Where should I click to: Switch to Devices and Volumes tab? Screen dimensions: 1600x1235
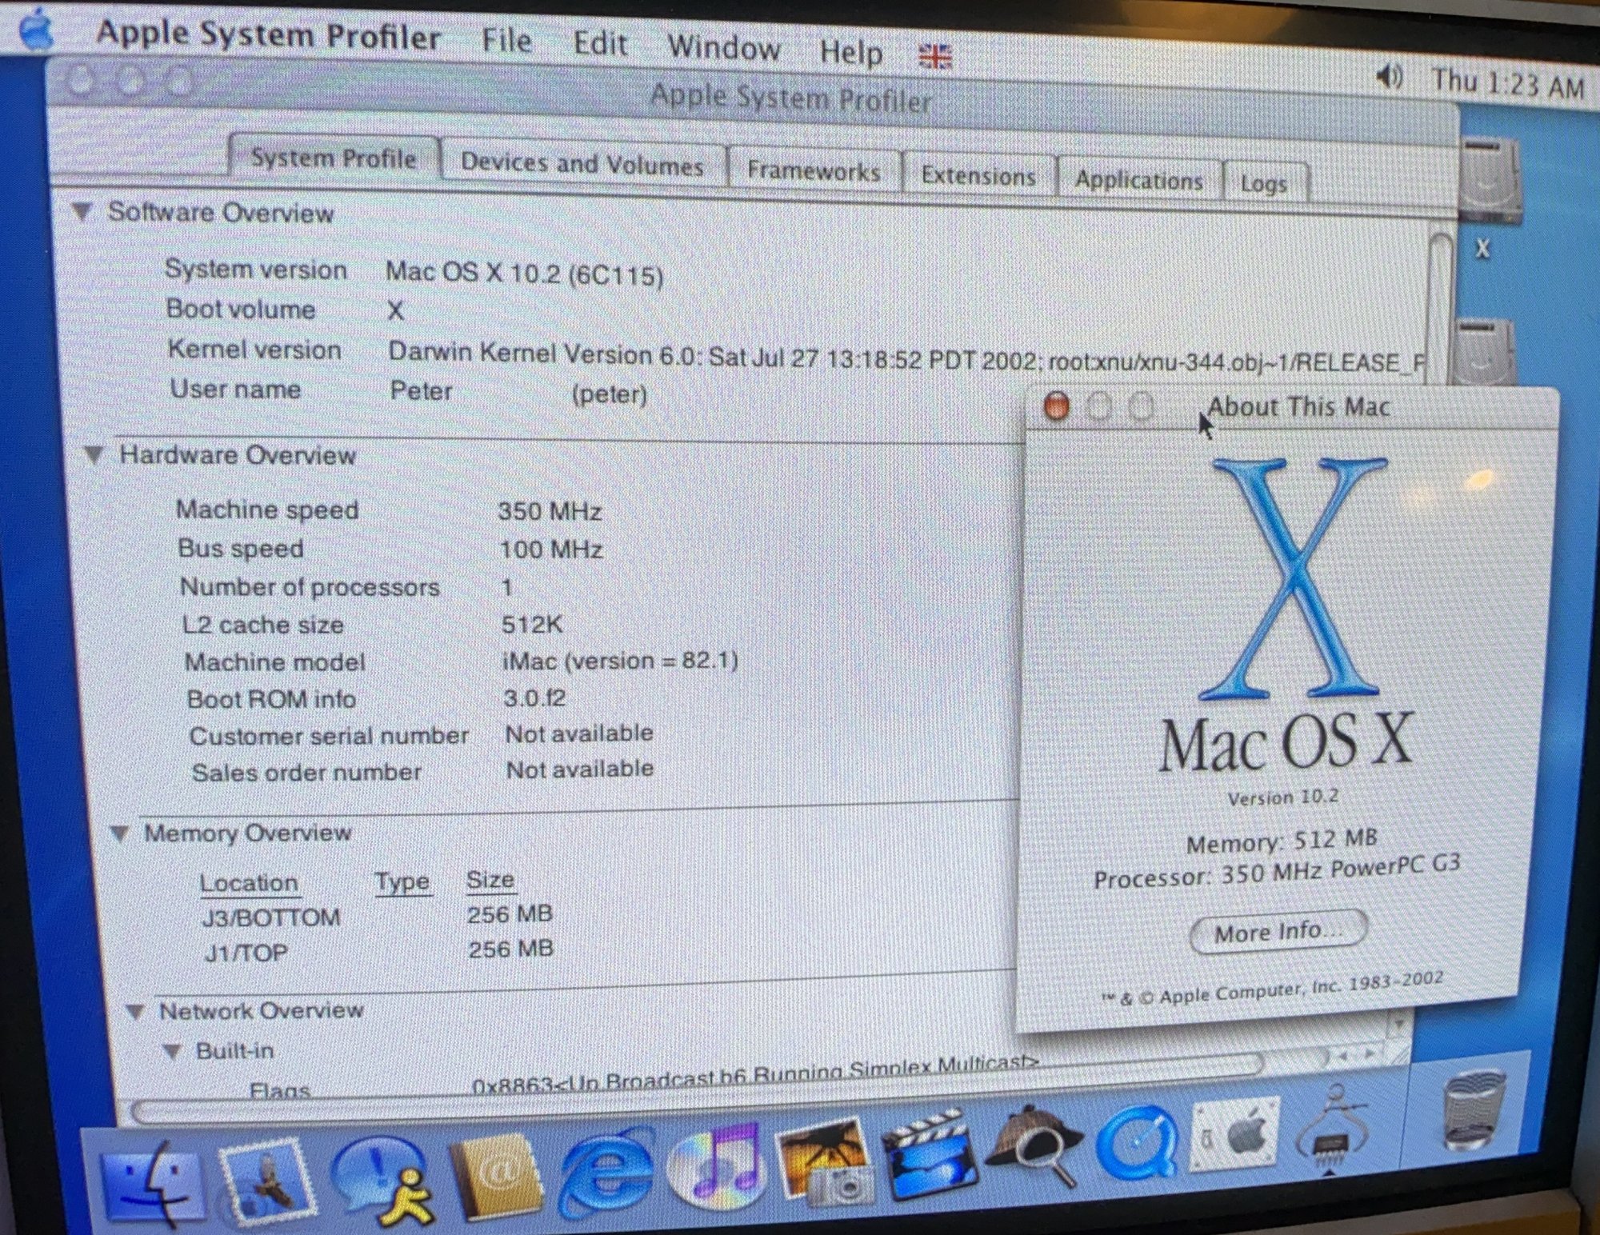[x=582, y=164]
